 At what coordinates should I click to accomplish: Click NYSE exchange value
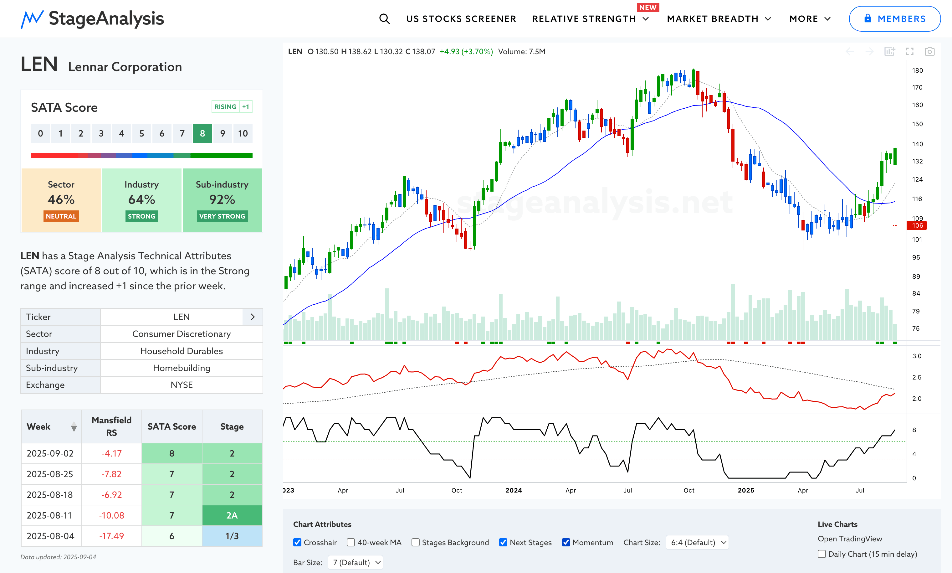[x=182, y=385]
